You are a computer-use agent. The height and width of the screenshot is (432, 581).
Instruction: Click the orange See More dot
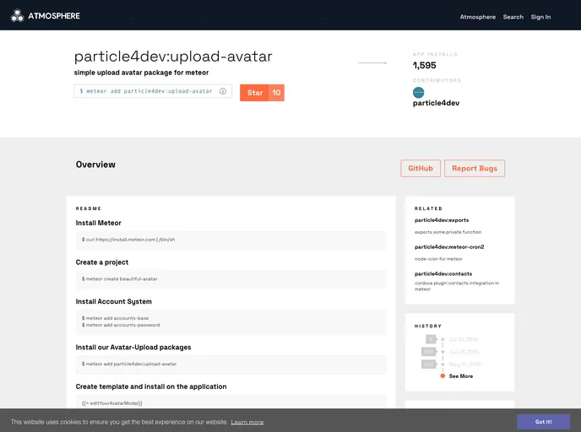[443, 375]
